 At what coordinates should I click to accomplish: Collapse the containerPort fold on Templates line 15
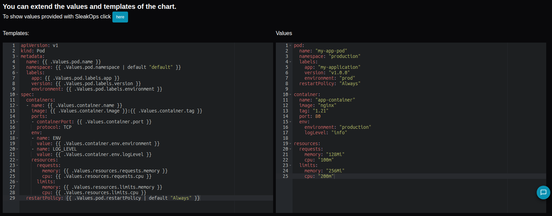17,122
